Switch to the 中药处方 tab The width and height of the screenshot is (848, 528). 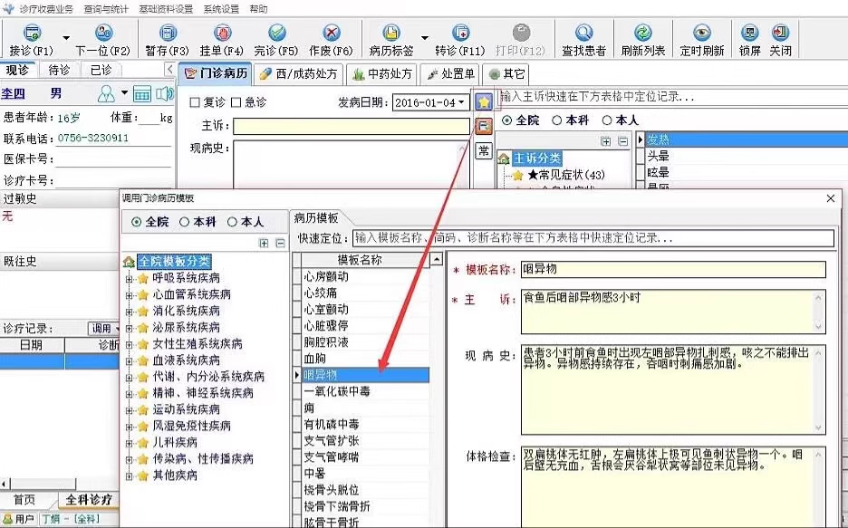[x=382, y=74]
